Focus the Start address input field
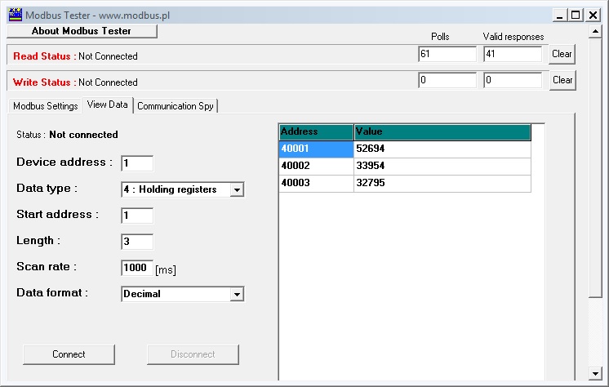 137,216
